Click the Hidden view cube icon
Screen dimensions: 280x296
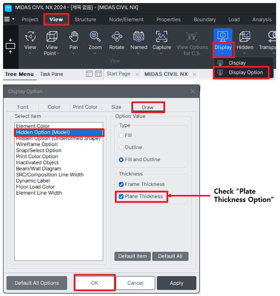[x=245, y=36]
